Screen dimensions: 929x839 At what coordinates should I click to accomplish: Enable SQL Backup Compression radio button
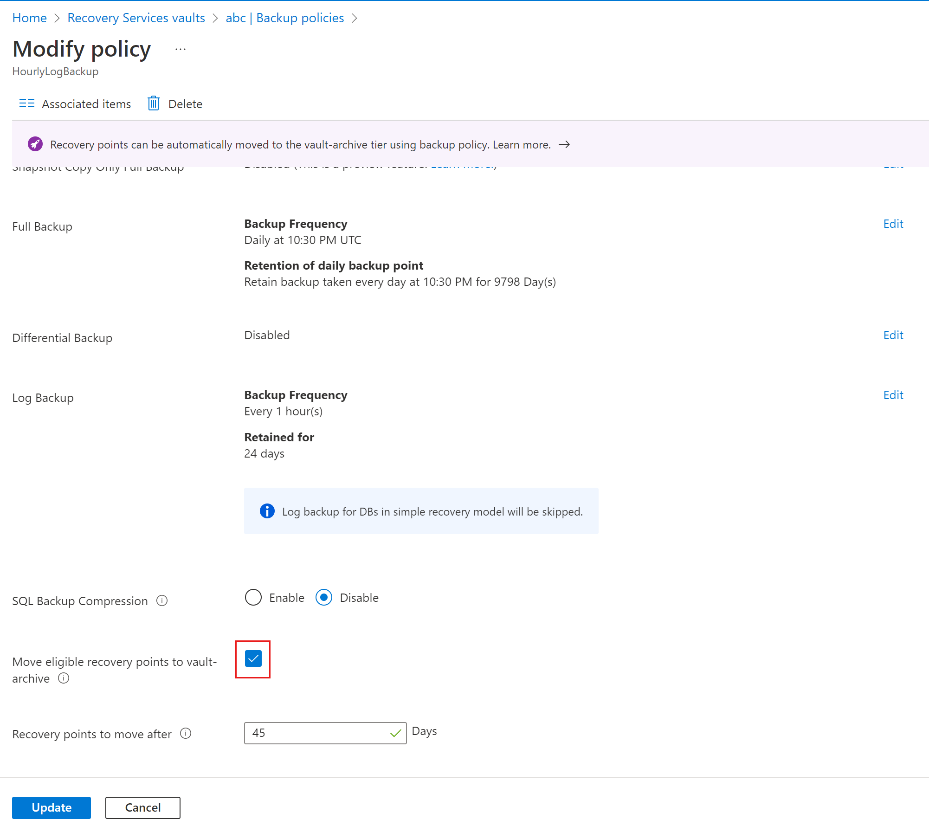pos(253,598)
